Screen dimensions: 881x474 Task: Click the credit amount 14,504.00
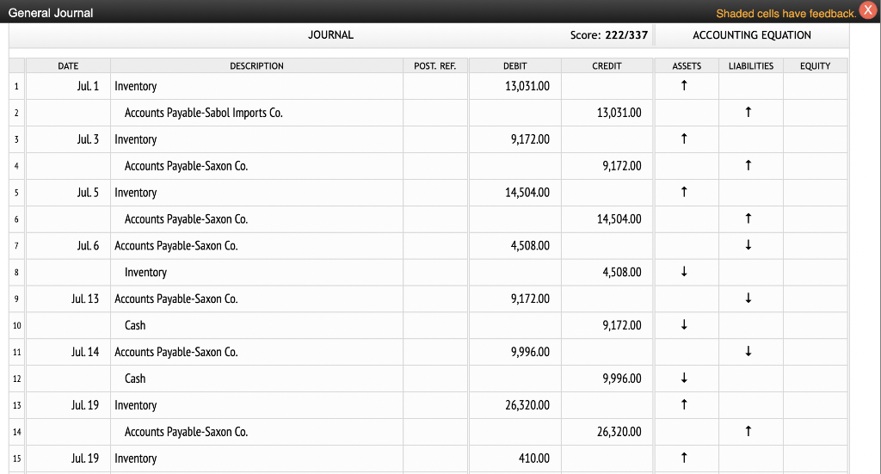tap(619, 219)
